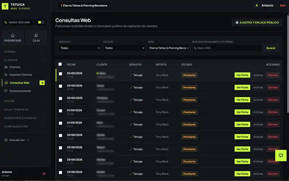This screenshot has height=181, width=289.
Task: Open the Servicio filter dropdown
Action: (80, 48)
